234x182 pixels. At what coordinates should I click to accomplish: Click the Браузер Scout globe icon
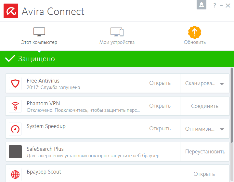pos(15,175)
